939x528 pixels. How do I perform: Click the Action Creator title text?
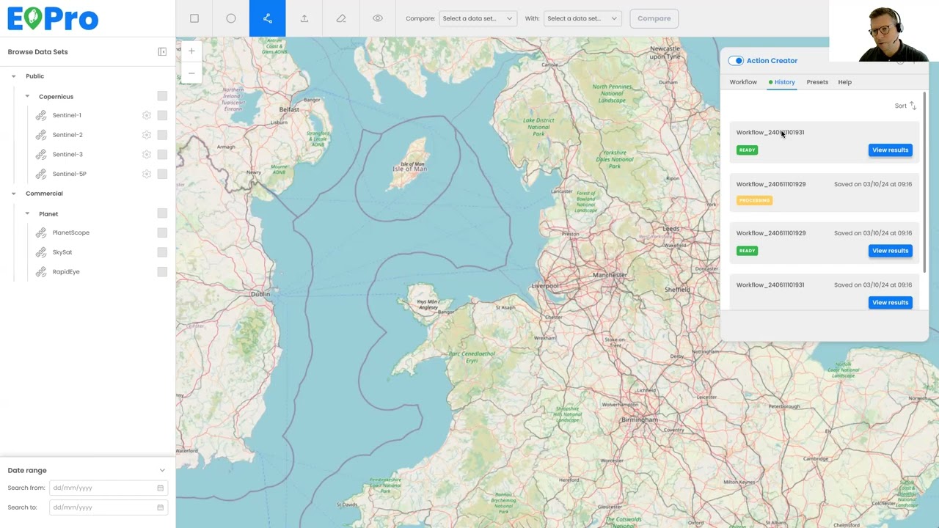click(x=772, y=61)
